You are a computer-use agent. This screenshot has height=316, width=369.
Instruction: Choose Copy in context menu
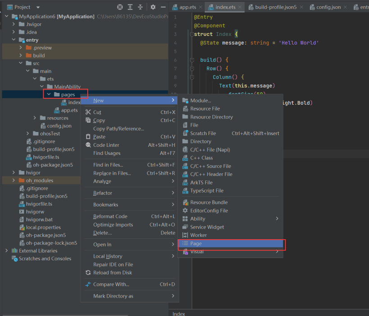click(130, 120)
